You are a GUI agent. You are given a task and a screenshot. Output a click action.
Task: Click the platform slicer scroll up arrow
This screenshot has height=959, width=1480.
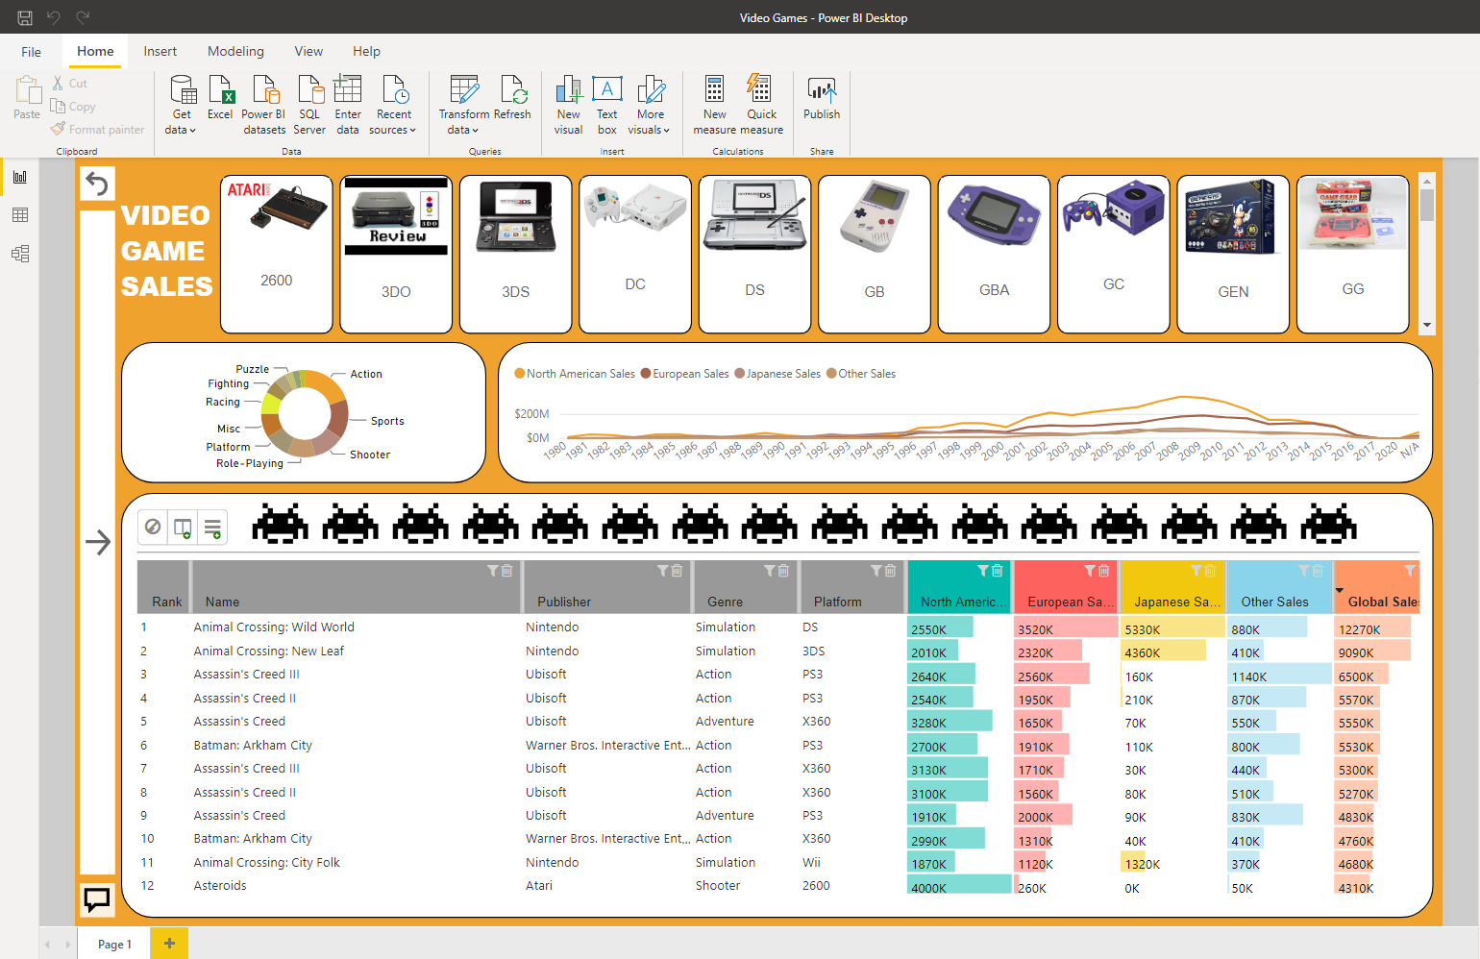tap(1427, 181)
